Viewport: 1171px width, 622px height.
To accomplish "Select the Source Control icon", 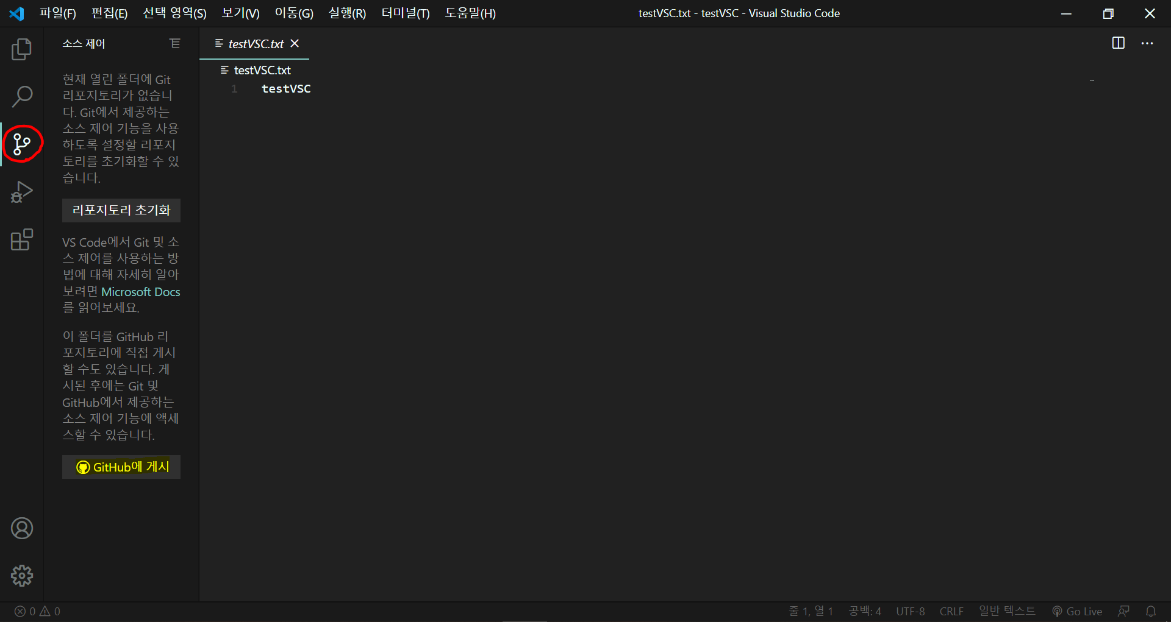I will click(22, 144).
